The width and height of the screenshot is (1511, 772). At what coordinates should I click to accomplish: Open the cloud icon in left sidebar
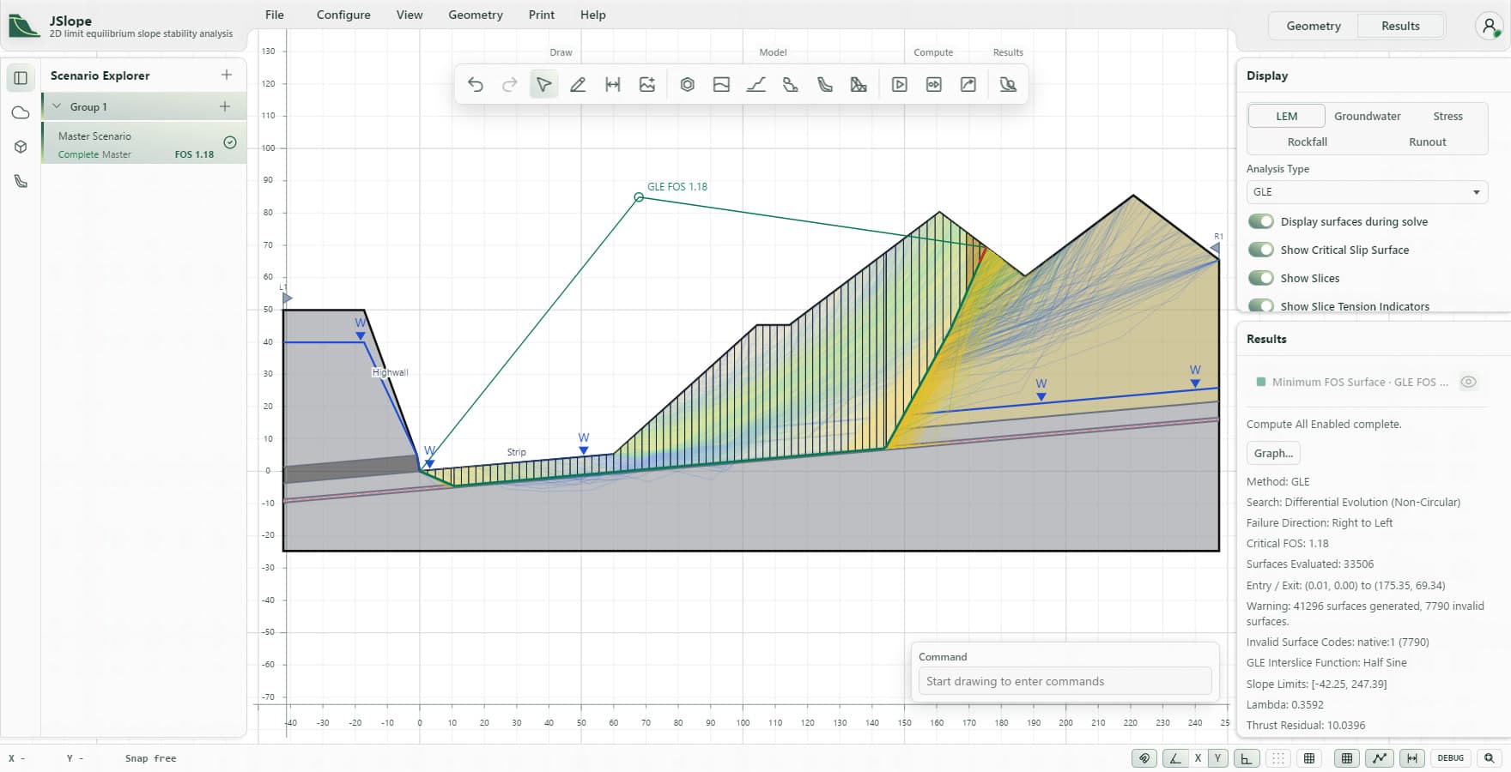(21, 112)
